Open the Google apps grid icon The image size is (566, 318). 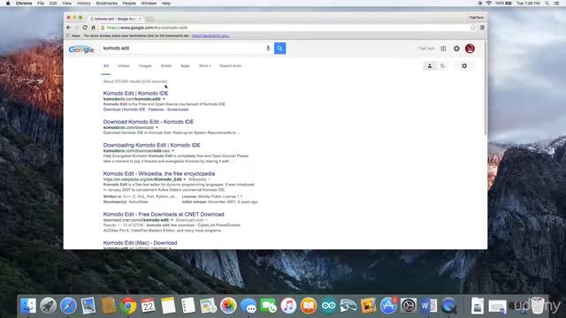(443, 49)
